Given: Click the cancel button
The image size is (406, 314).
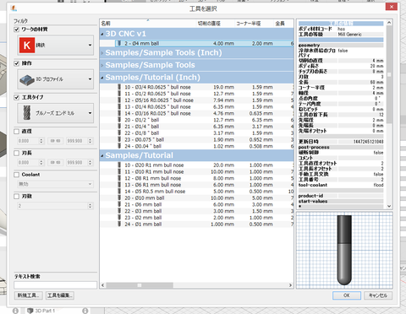Looking at the screenshot, I should pyautogui.click(x=378, y=295).
